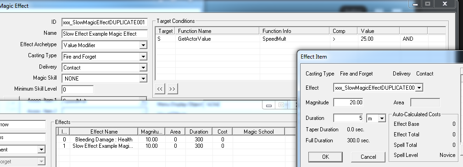This screenshot has height=167, width=463.
Task: Open the dropdown ending in 'nent'
Action: 41,150
